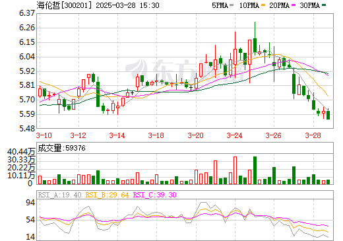
Task: Click the 3-10 date axis label
Action: [44, 135]
